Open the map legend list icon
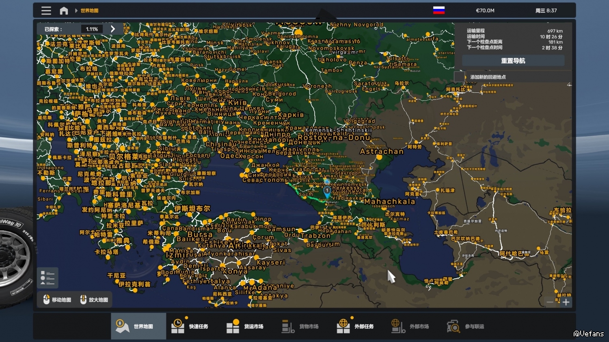Screen dimensions: 609x342 point(48,278)
